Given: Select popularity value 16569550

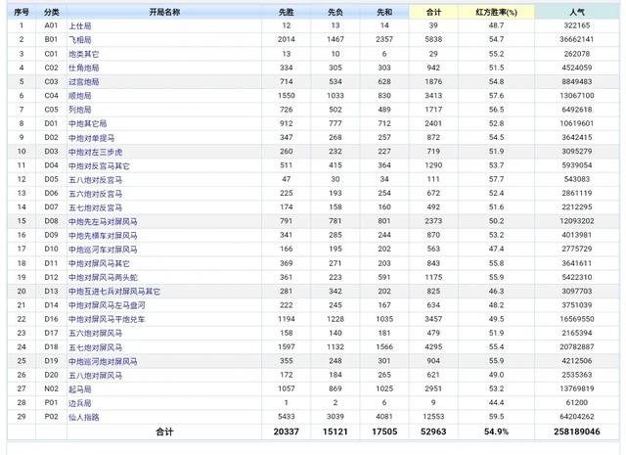Looking at the screenshot, I should coord(577,319).
